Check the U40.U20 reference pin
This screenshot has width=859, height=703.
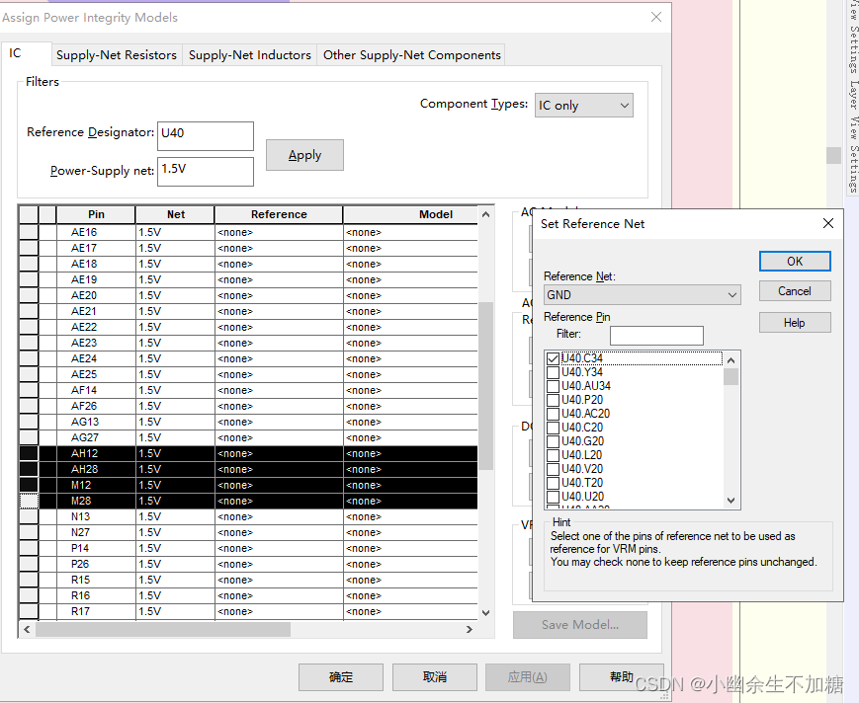553,497
